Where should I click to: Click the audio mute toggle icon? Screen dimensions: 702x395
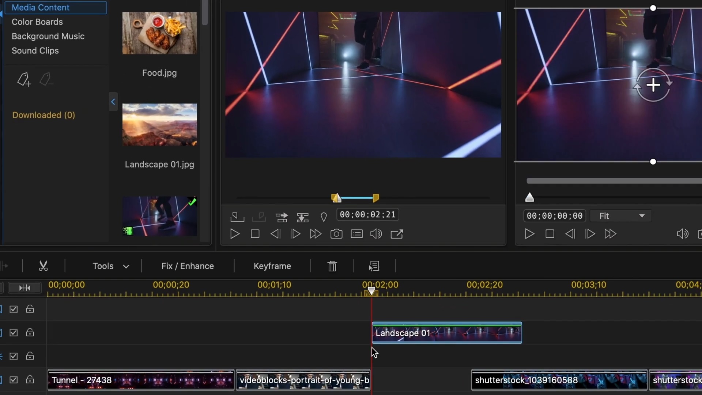click(375, 234)
